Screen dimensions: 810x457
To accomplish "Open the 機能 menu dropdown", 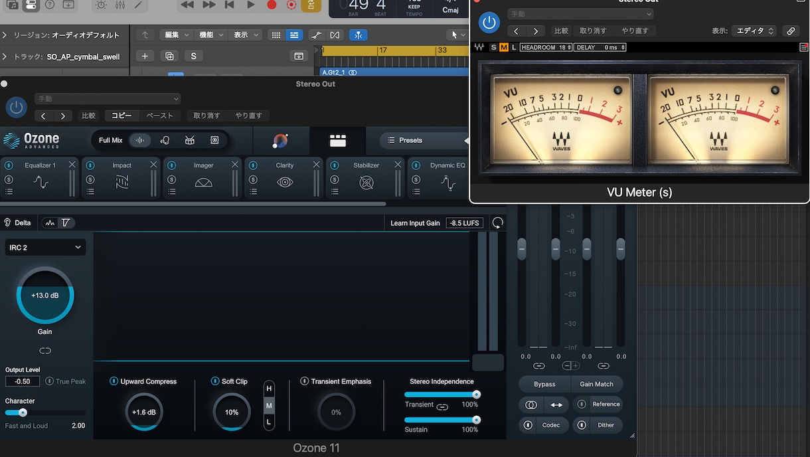I will pyautogui.click(x=210, y=35).
